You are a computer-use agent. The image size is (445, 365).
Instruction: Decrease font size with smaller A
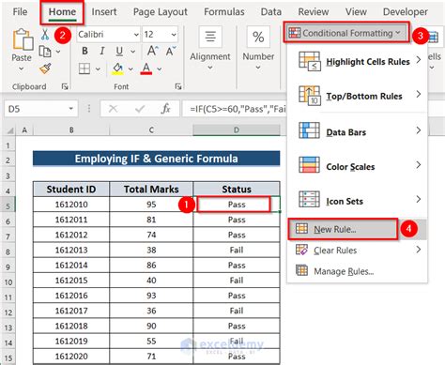pos(171,51)
